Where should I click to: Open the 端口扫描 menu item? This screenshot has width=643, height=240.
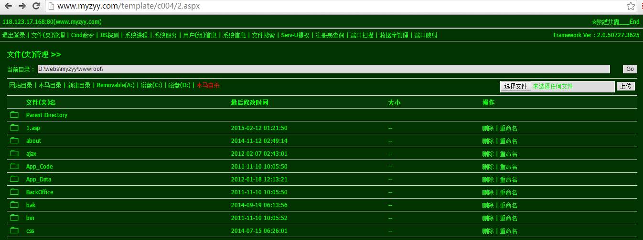click(x=362, y=35)
